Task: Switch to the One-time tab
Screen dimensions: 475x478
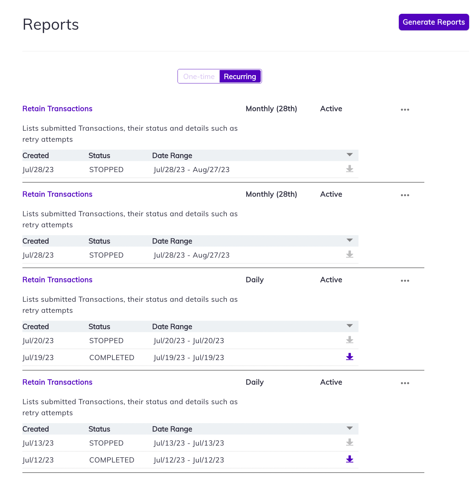Action: [199, 77]
